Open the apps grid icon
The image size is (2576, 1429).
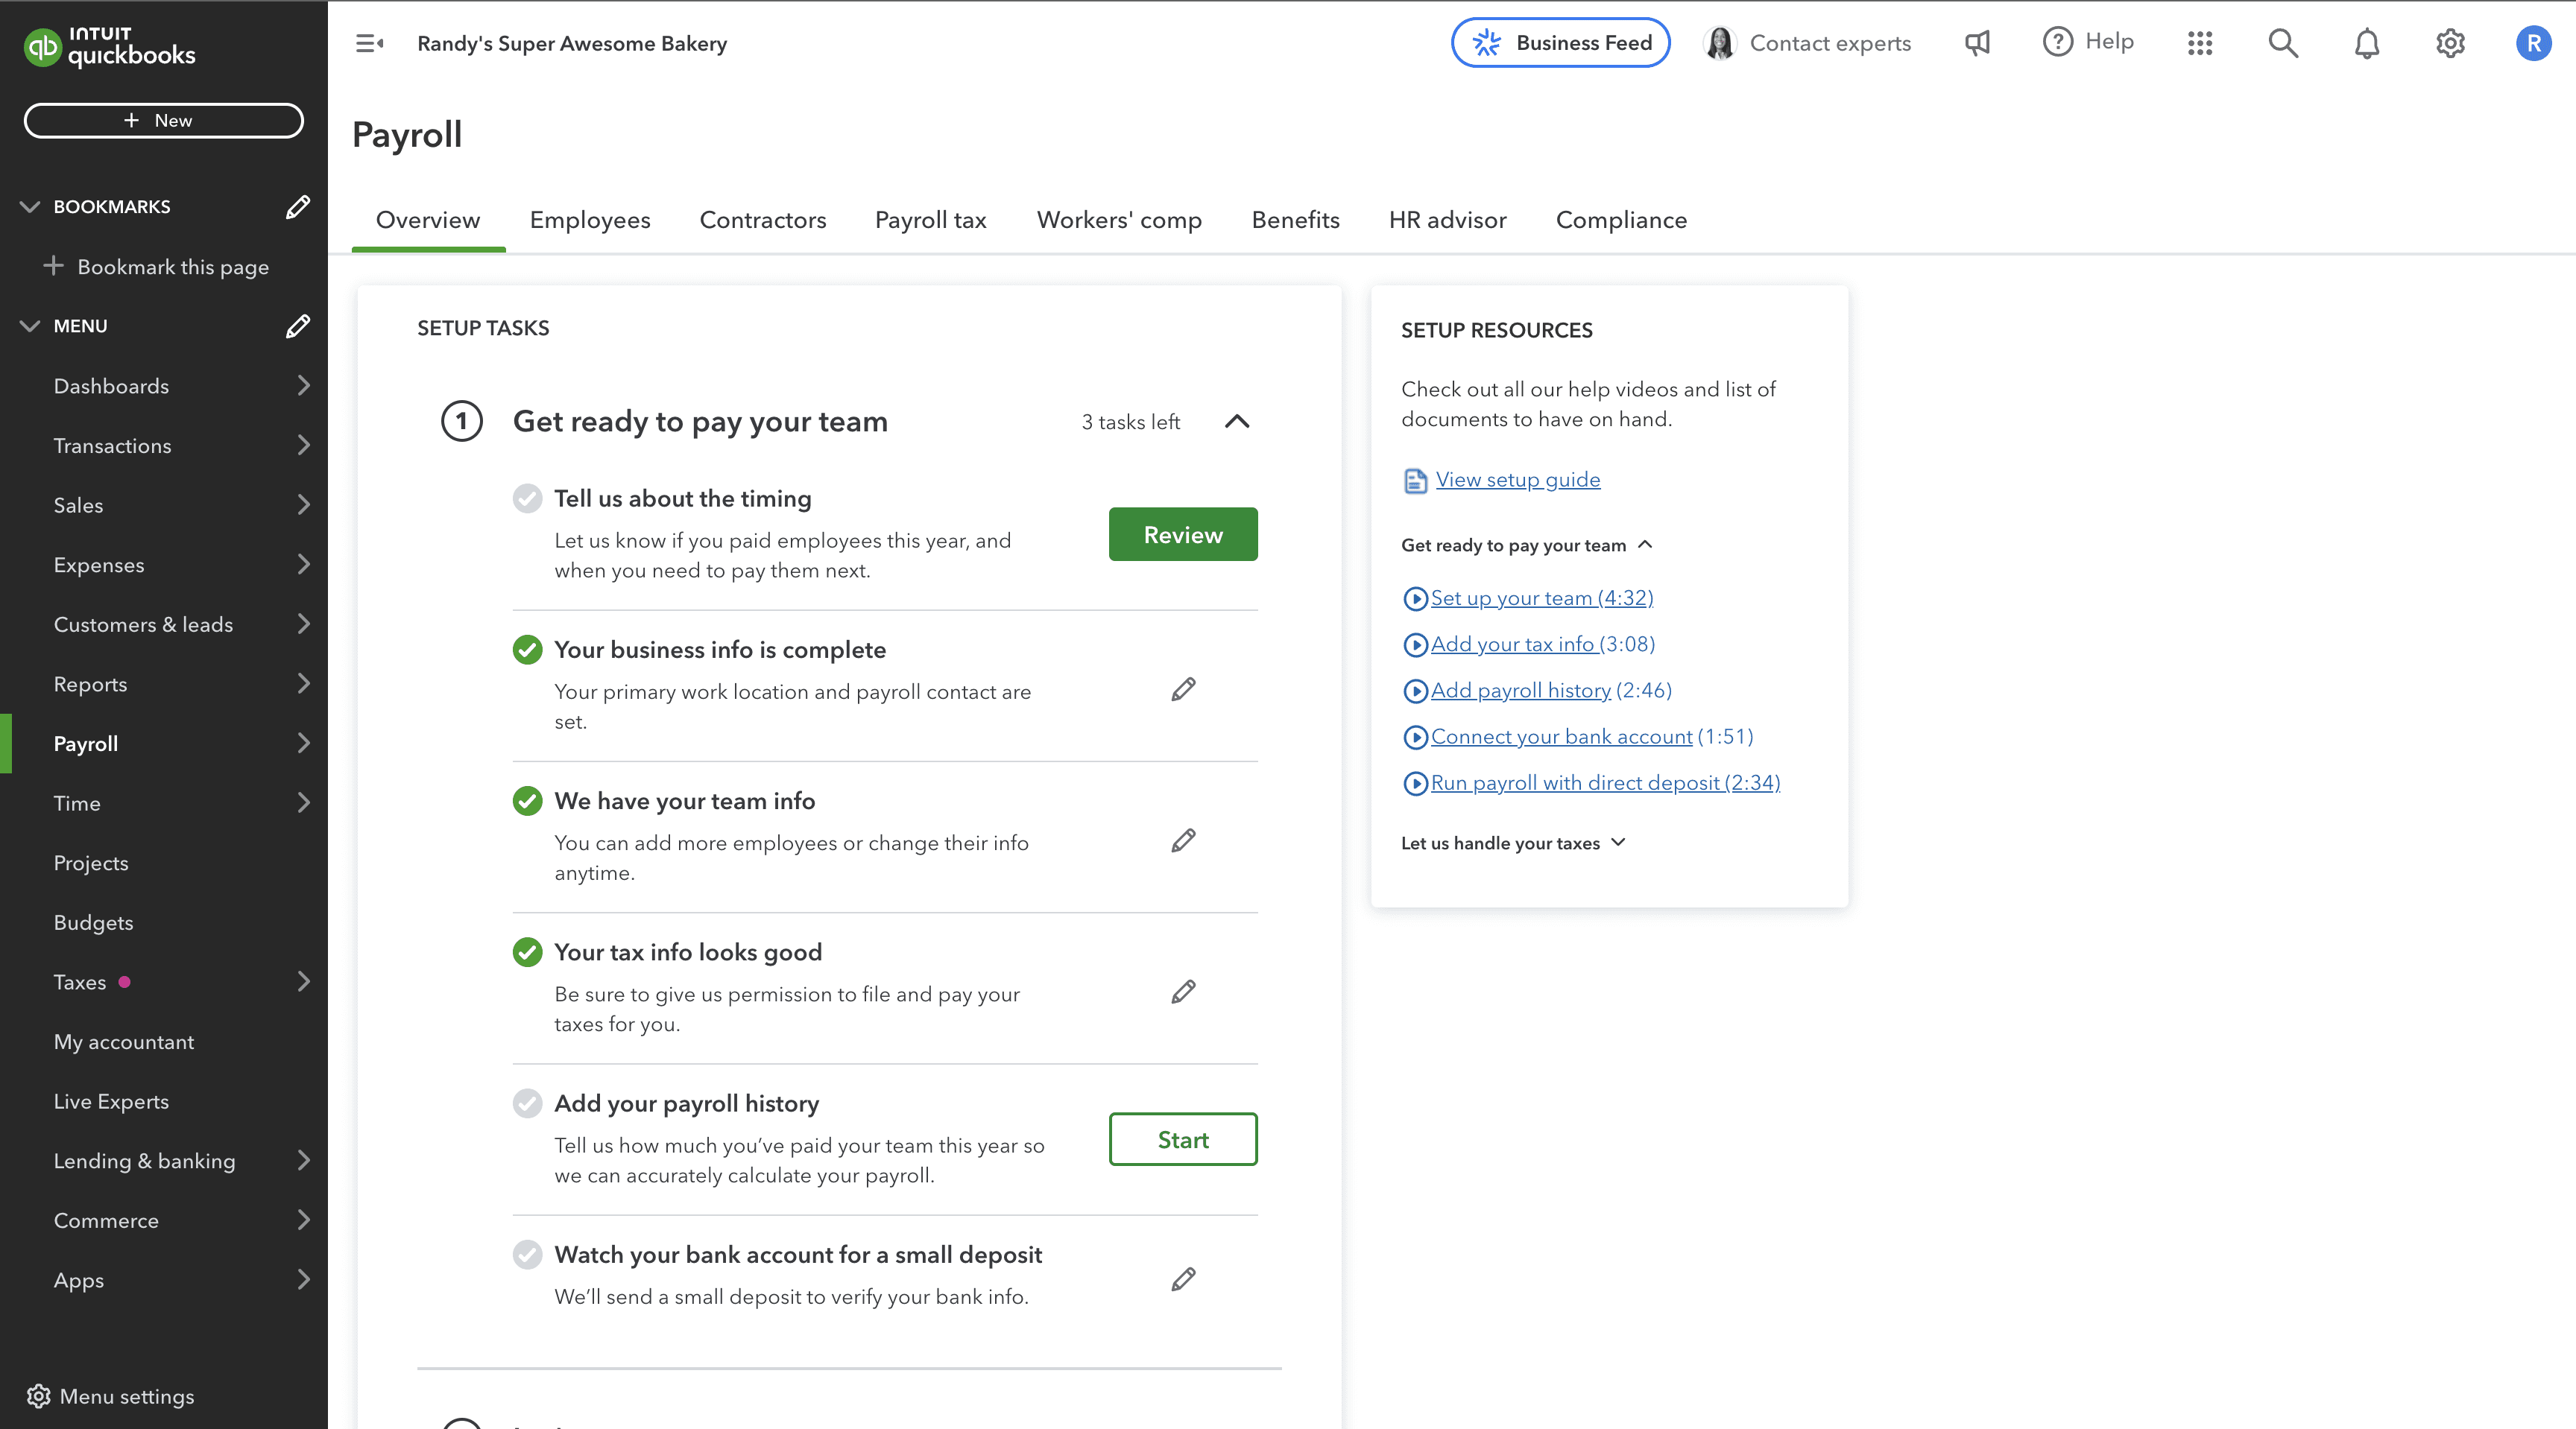pyautogui.click(x=2199, y=43)
